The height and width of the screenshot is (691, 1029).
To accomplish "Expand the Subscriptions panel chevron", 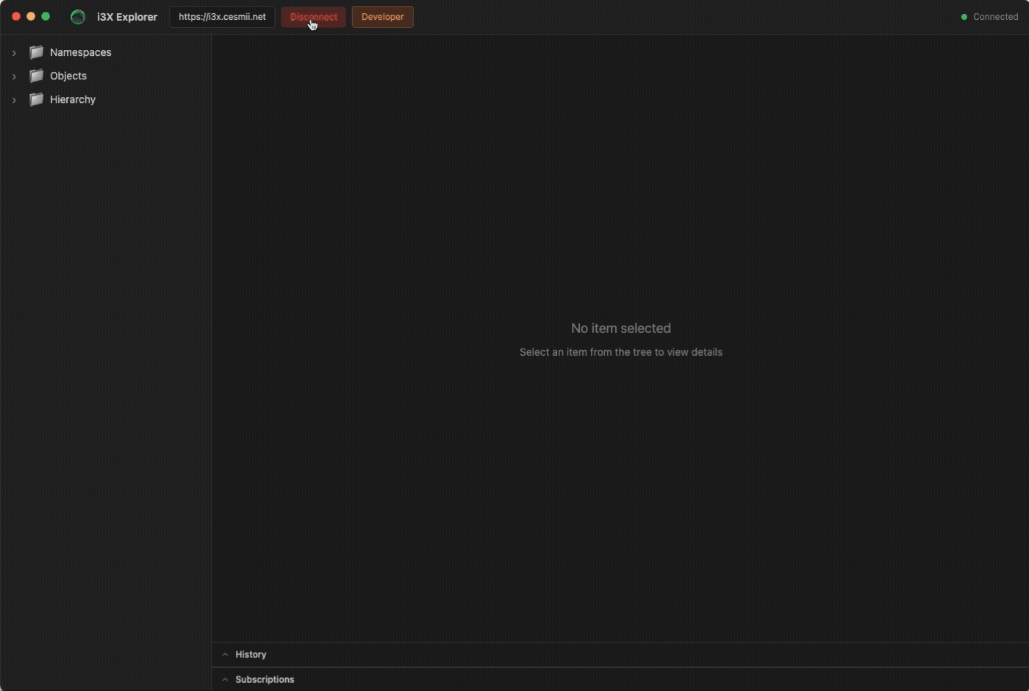I will point(225,679).
